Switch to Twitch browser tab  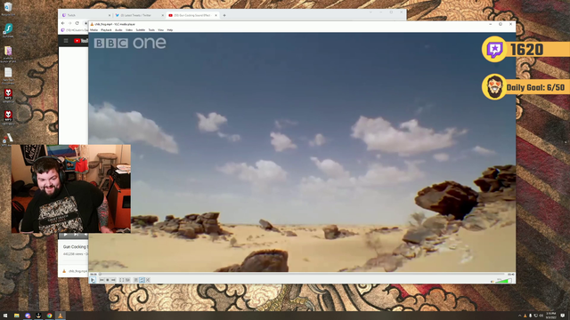(x=85, y=15)
